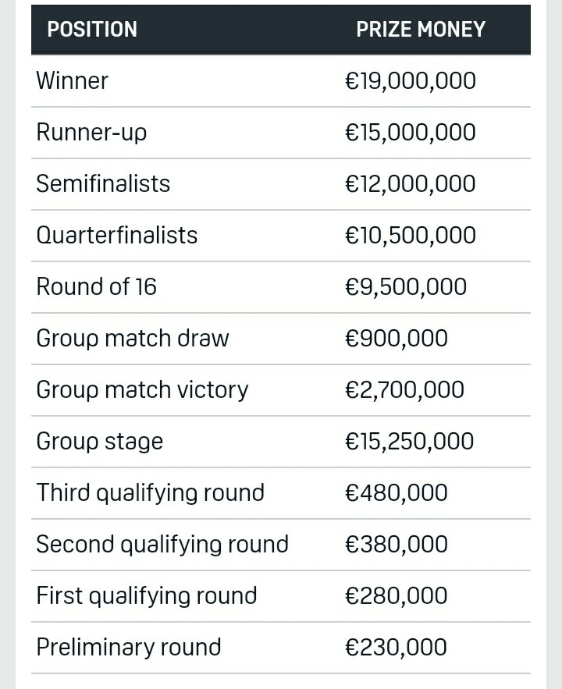Select the €10,500,000 prize value
This screenshot has height=689, width=562.
(x=410, y=236)
